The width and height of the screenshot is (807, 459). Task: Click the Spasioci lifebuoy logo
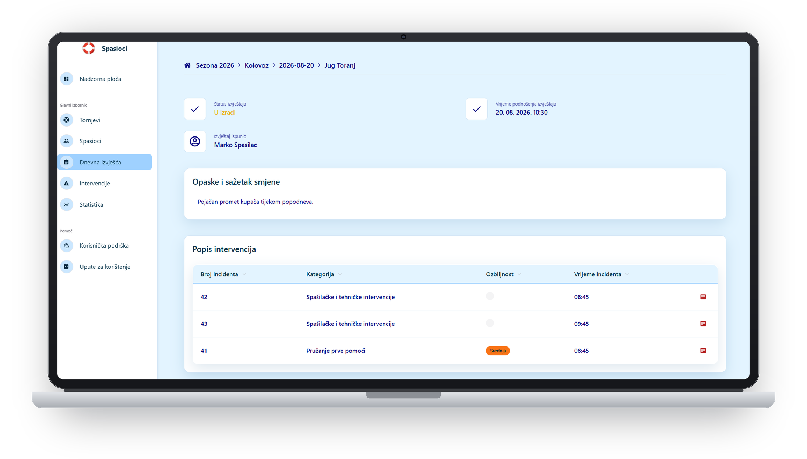[x=89, y=48]
